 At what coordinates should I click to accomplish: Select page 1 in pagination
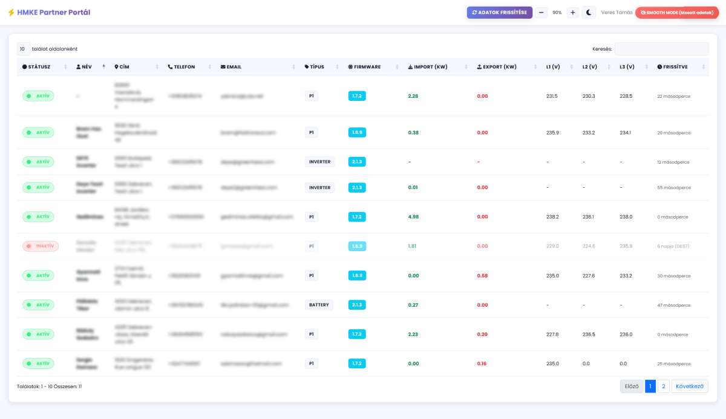[x=650, y=386]
